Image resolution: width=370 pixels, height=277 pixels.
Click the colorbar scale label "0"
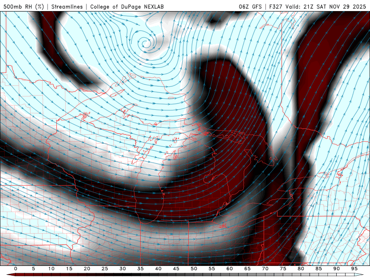coord(16,269)
